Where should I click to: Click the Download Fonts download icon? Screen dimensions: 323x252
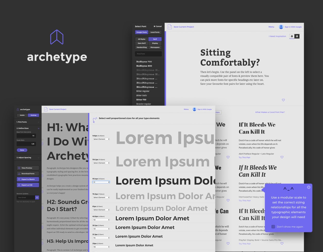(19, 174)
